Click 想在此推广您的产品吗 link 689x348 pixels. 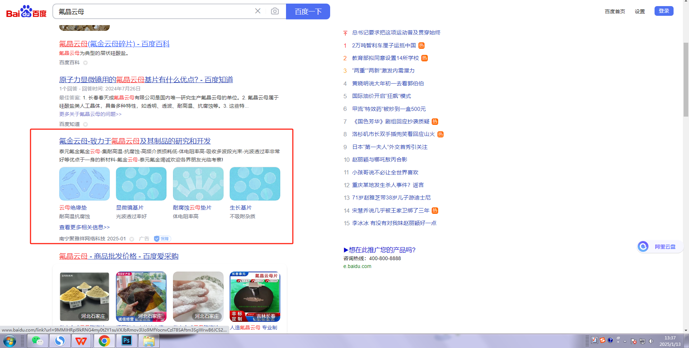click(x=379, y=250)
